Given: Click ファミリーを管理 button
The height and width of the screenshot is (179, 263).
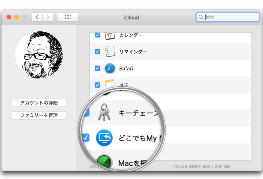Looking at the screenshot, I should (x=39, y=115).
